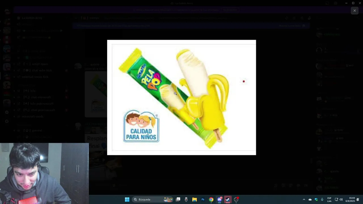Open the script-spam channel
The image size is (363, 204).
point(40,64)
